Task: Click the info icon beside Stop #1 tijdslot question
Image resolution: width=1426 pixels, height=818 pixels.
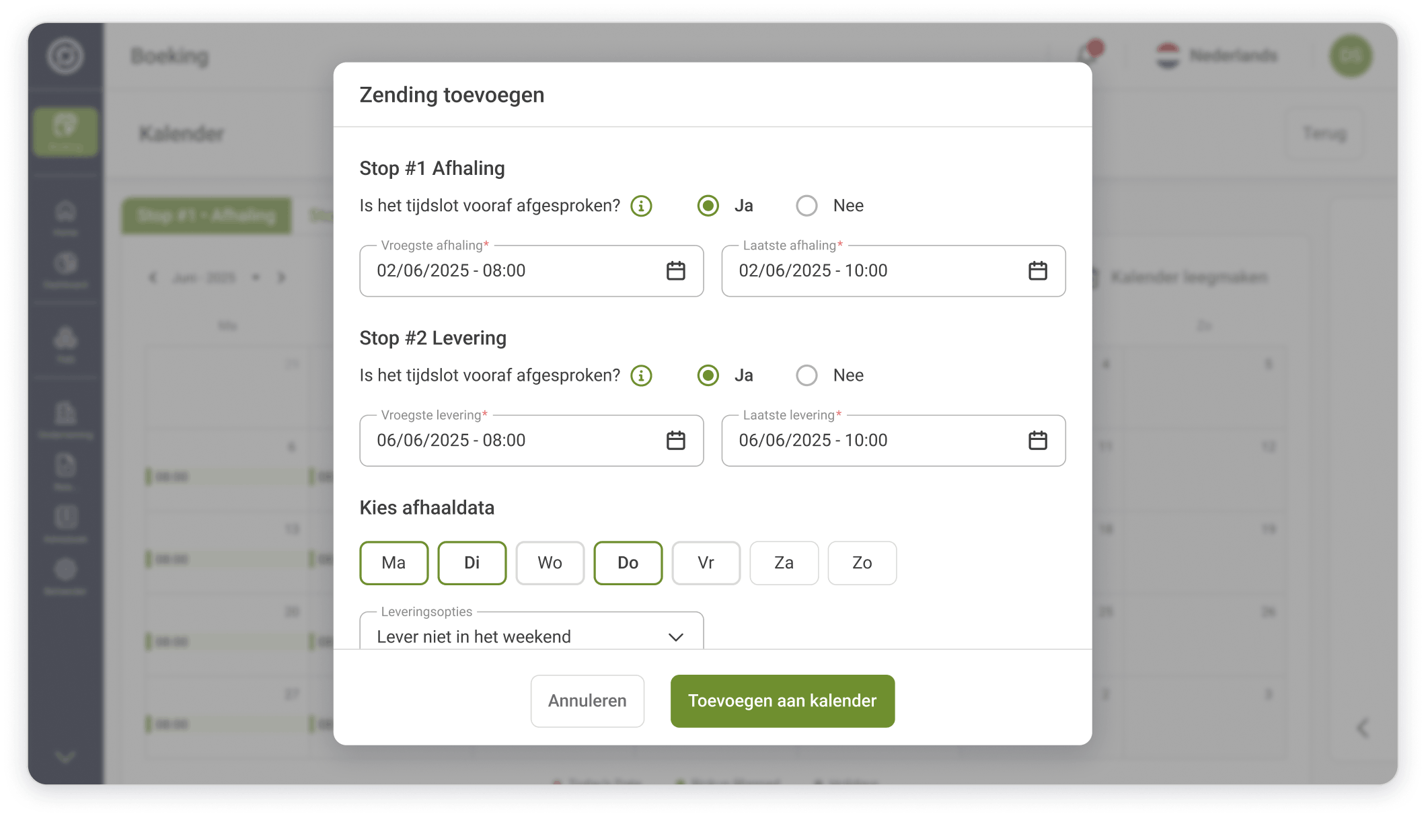Action: (641, 206)
